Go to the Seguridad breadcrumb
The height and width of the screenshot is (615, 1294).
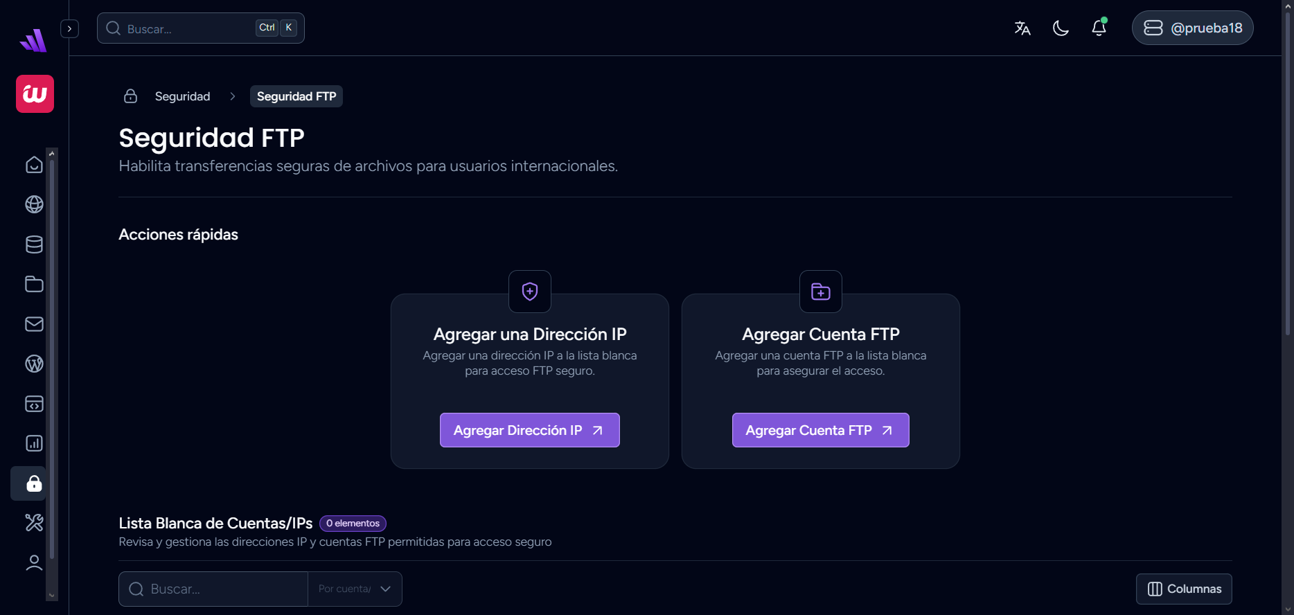point(182,96)
